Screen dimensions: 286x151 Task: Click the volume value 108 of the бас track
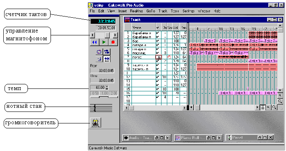coord(176,41)
